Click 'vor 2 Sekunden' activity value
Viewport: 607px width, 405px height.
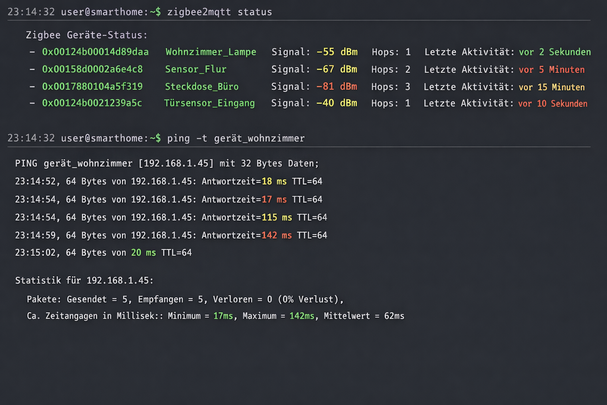pyautogui.click(x=555, y=52)
